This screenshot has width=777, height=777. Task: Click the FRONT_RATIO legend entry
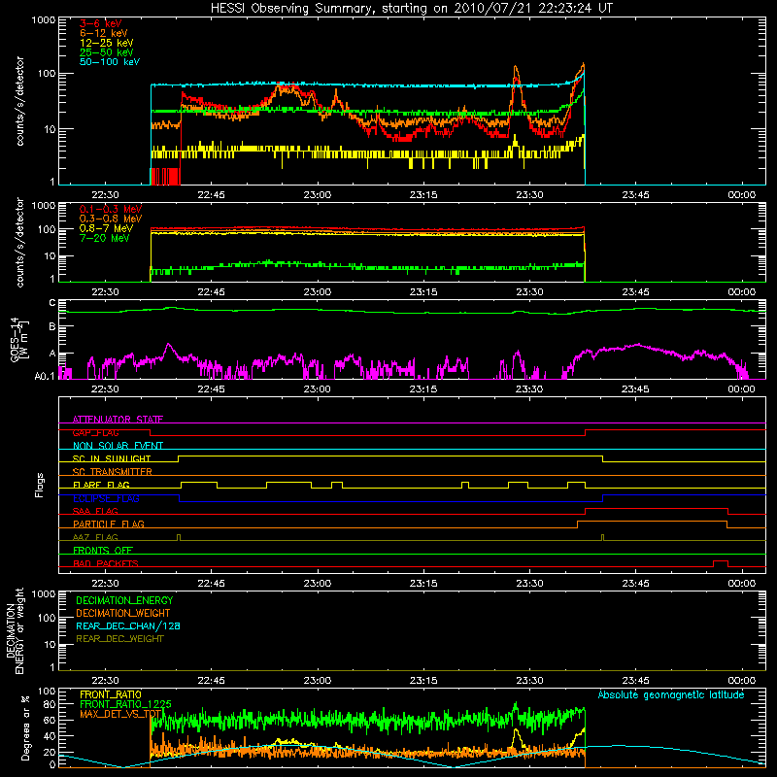[x=111, y=694]
